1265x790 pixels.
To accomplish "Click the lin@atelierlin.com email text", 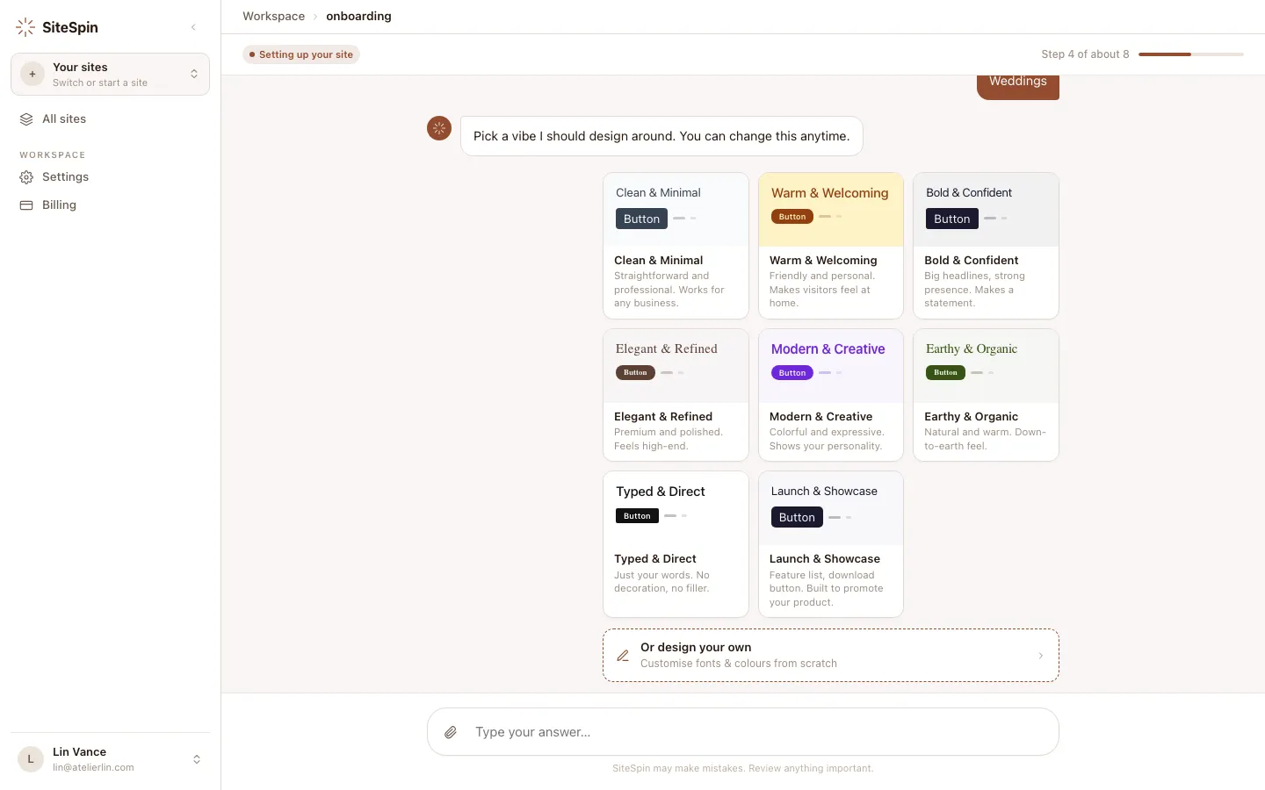I will click(93, 767).
